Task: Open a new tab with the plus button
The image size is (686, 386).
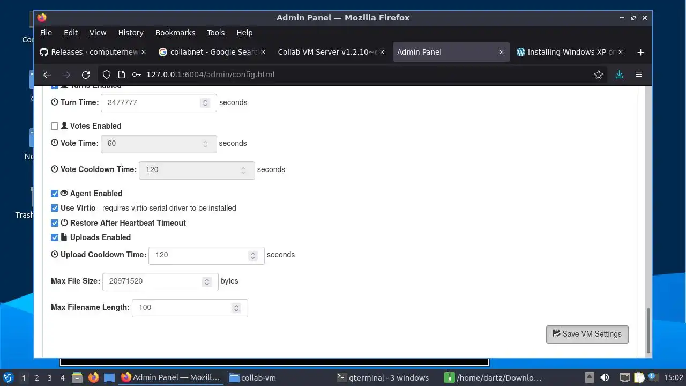Action: coord(640,52)
